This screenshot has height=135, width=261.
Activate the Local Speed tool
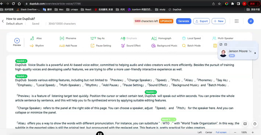(192, 38)
